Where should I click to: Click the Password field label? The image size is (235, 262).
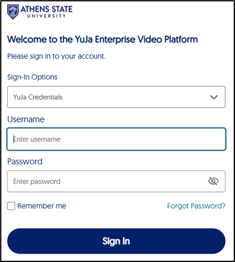(25, 162)
